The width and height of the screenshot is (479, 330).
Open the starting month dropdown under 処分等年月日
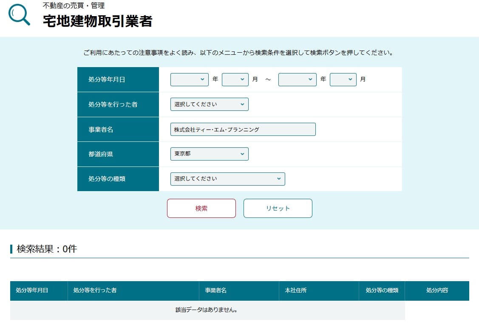pyautogui.click(x=235, y=79)
